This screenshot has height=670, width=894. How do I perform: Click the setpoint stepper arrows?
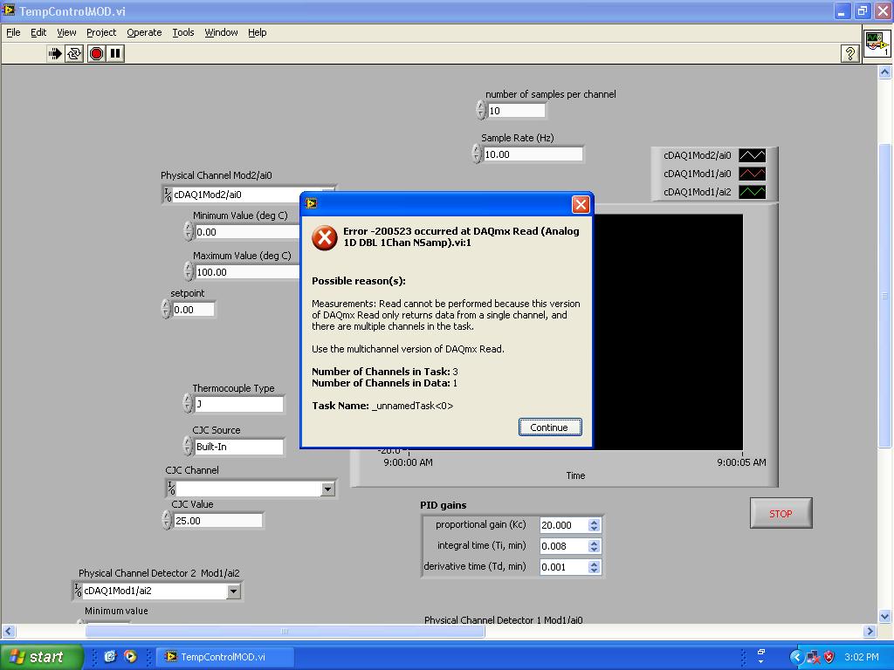(166, 310)
